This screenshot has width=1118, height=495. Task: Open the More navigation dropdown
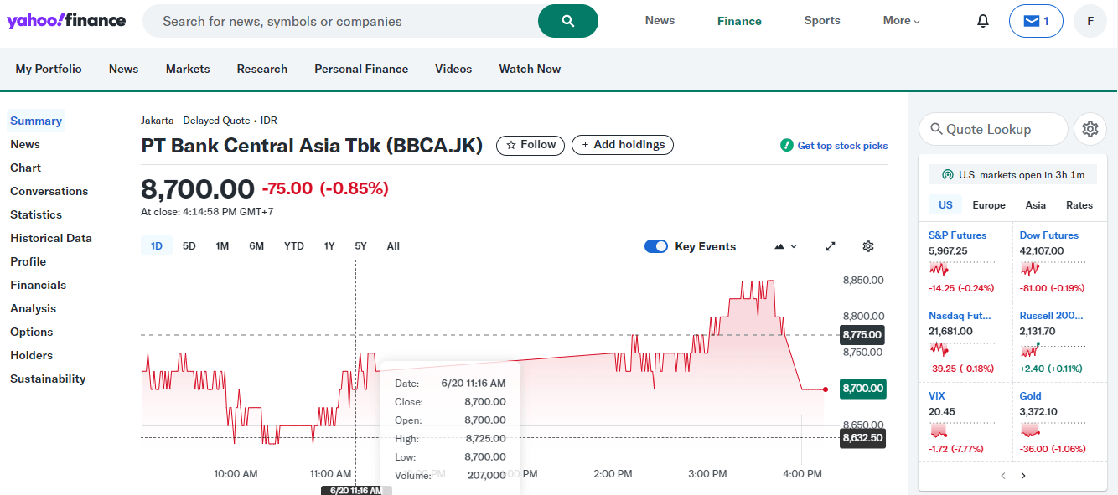(x=900, y=19)
